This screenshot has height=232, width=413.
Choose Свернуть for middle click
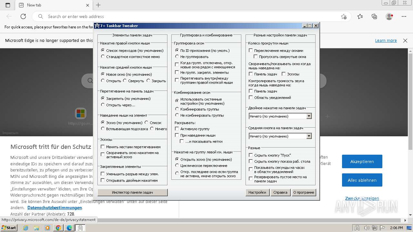(x=133, y=81)
